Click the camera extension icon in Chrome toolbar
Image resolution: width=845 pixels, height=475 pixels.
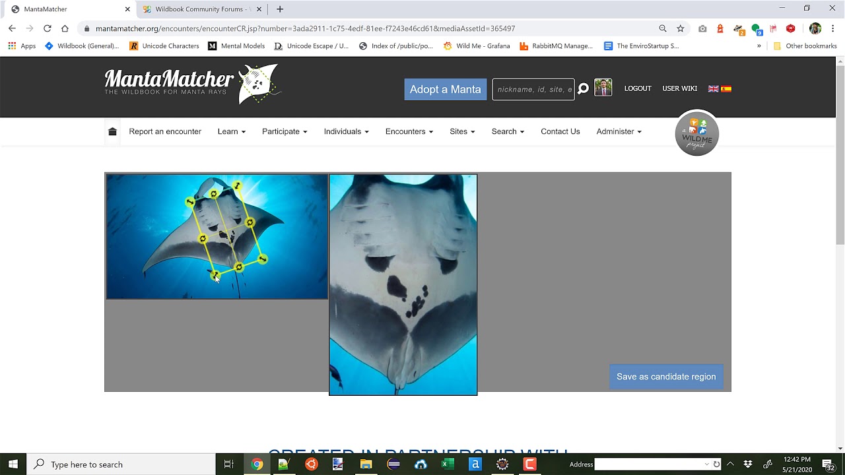pyautogui.click(x=702, y=28)
